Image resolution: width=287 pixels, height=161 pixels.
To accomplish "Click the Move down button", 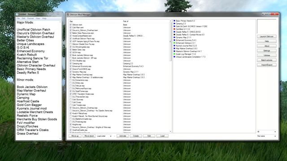I will pos(89,136).
